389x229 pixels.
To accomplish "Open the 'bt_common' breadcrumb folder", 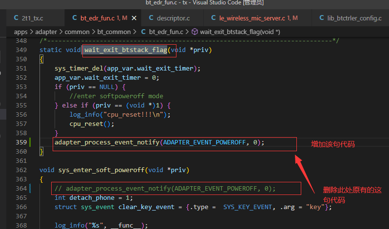I will (x=114, y=32).
